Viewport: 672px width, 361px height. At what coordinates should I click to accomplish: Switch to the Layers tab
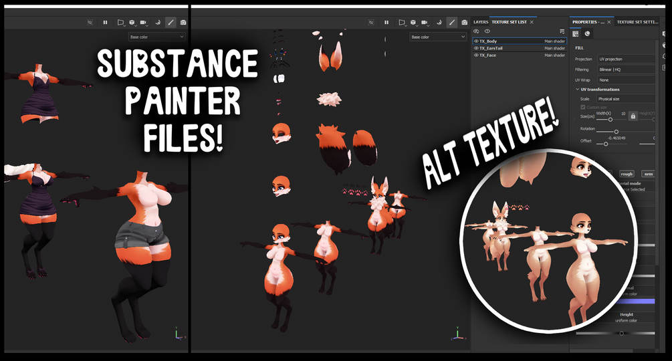pyautogui.click(x=480, y=22)
